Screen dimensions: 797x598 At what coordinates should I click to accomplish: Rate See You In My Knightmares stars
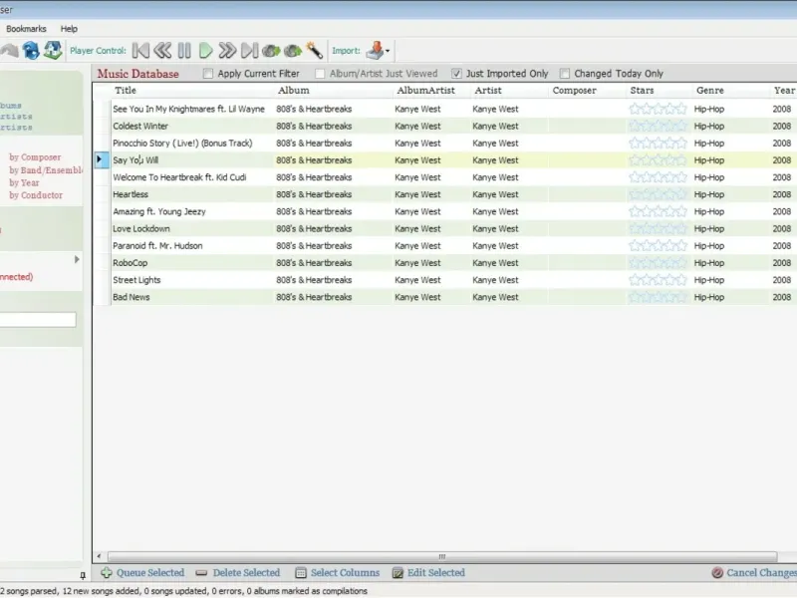coord(658,109)
